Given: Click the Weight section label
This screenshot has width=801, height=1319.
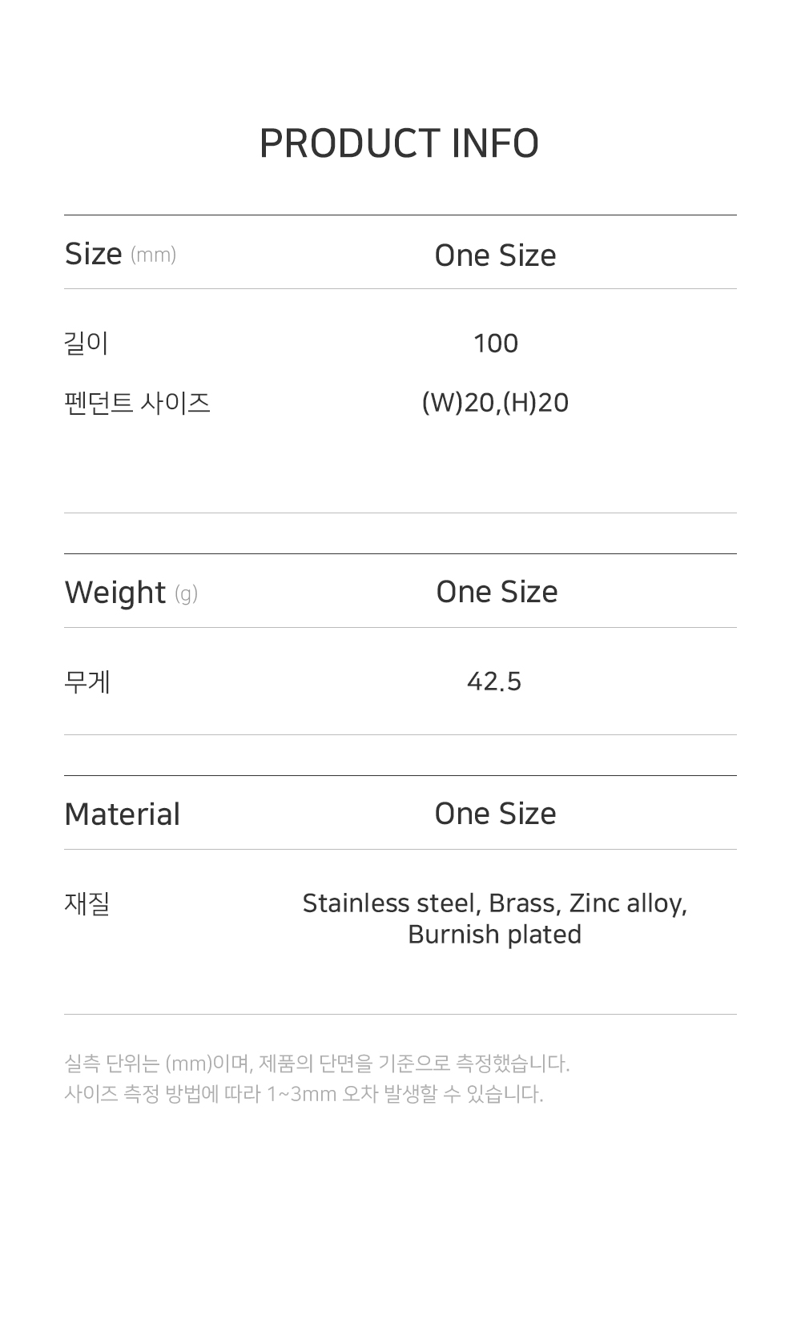Looking at the screenshot, I should (115, 593).
